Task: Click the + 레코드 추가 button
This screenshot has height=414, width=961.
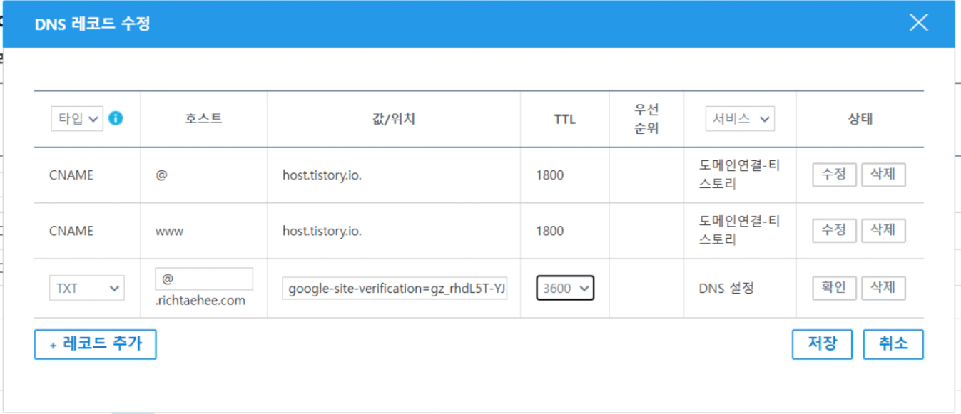Action: 95,344
